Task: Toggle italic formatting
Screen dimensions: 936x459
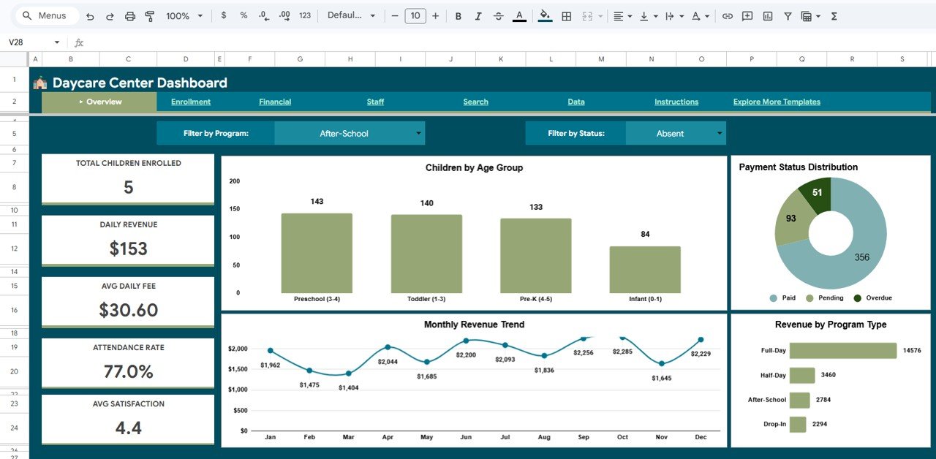Action: 478,15
